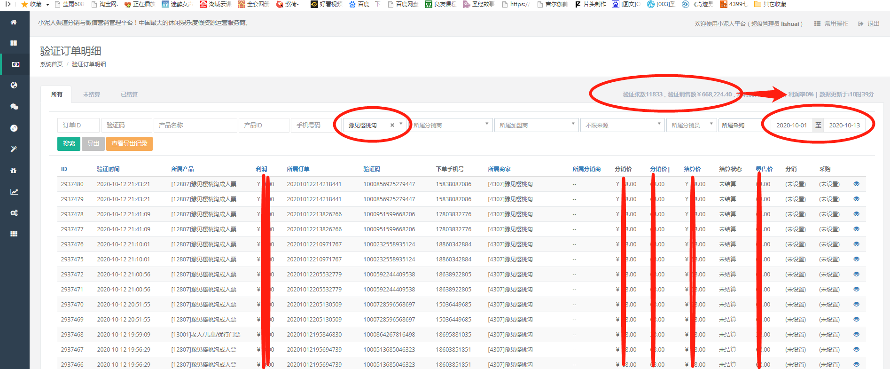The height and width of the screenshot is (369, 890).
Task: View details eye icon for order 2937468
Action: 856,334
